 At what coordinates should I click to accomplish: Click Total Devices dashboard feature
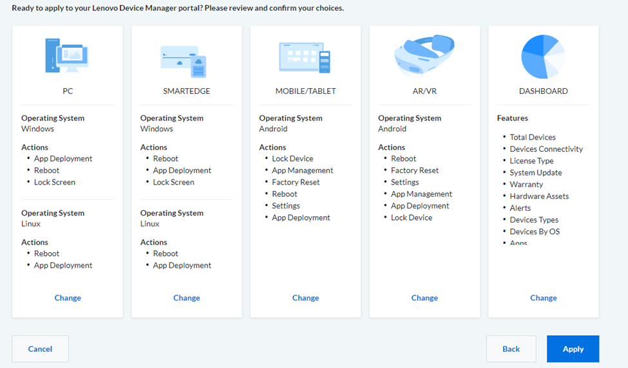533,137
